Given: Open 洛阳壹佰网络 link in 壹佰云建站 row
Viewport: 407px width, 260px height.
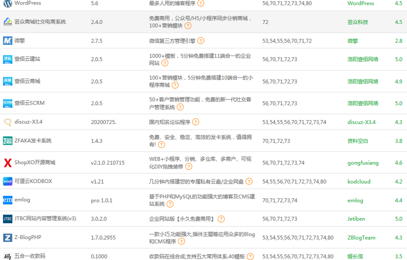Looking at the screenshot, I should (x=363, y=59).
